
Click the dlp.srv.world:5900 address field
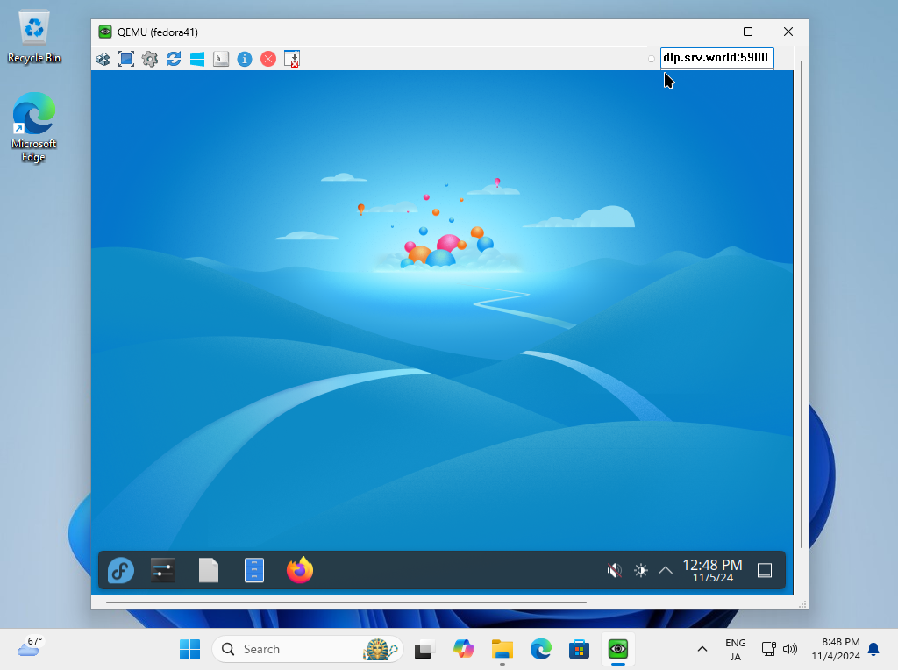(717, 58)
